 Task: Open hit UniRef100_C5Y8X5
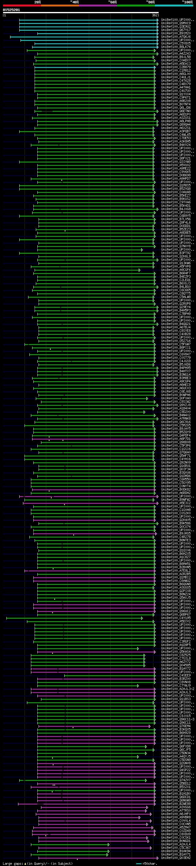[176, 43]
